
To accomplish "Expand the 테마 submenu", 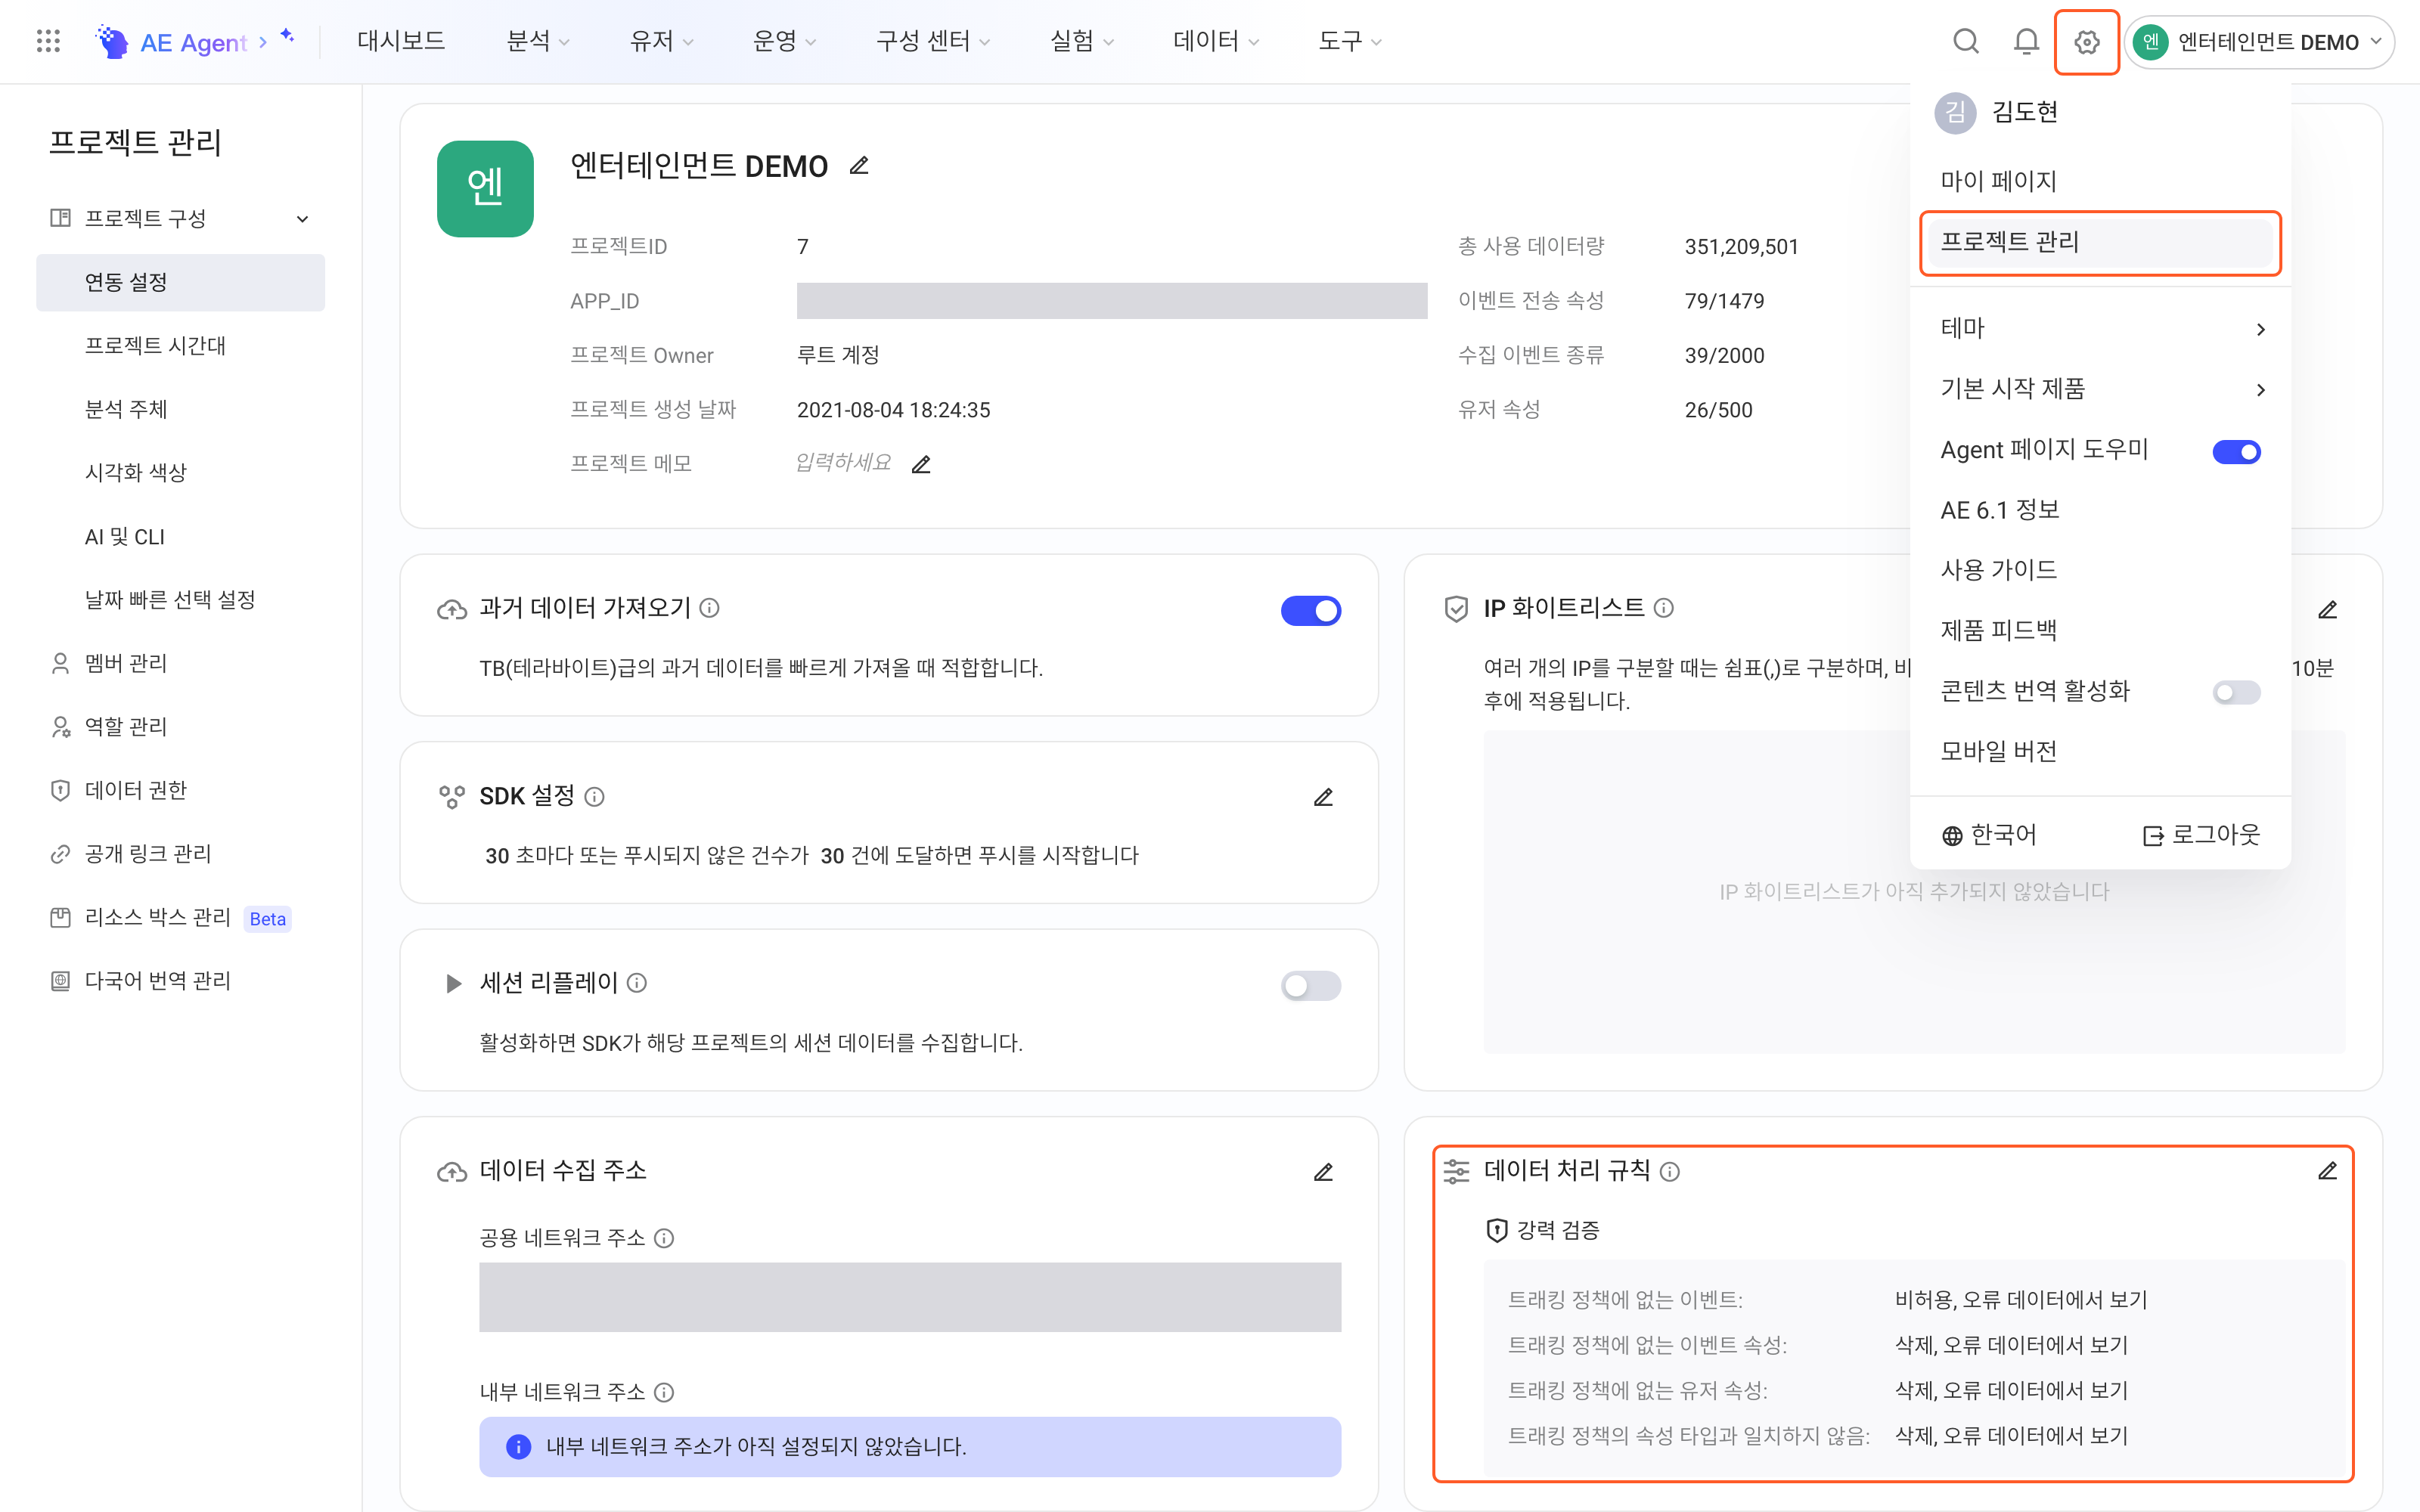I will [x=2100, y=329].
